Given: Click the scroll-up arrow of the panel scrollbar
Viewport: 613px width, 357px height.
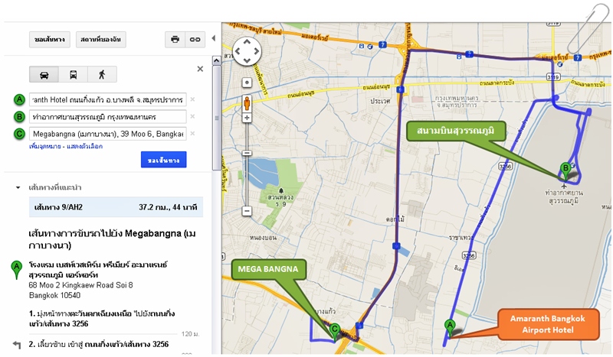Looking at the screenshot, I should pyautogui.click(x=216, y=60).
